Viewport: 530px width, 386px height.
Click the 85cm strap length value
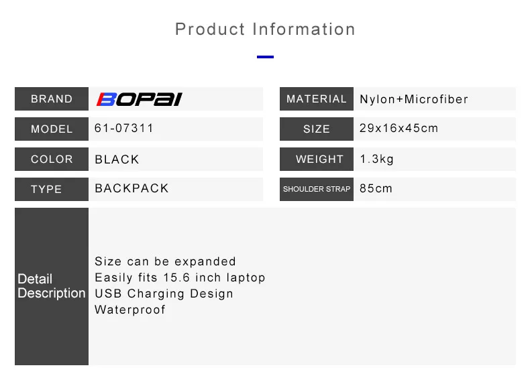pyautogui.click(x=376, y=188)
